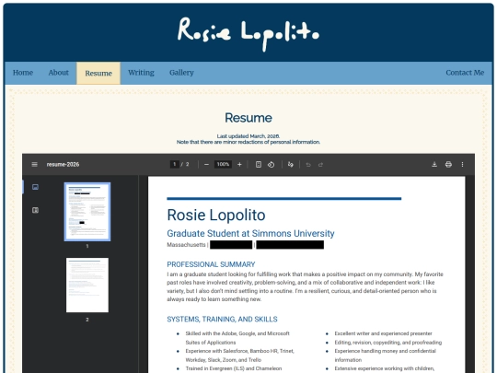
Task: Click the fit to page icon
Action: click(x=259, y=164)
